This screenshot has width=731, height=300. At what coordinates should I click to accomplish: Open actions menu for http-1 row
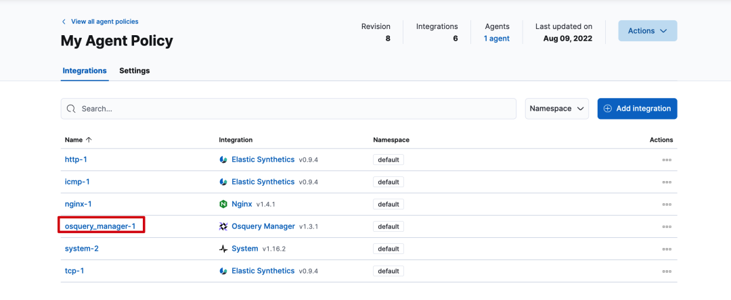point(667,160)
